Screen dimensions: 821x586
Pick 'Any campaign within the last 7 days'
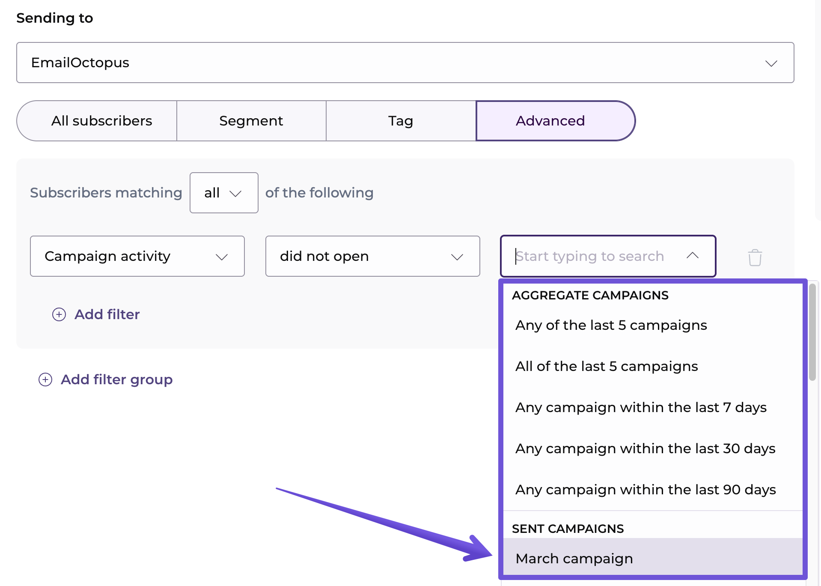point(641,407)
